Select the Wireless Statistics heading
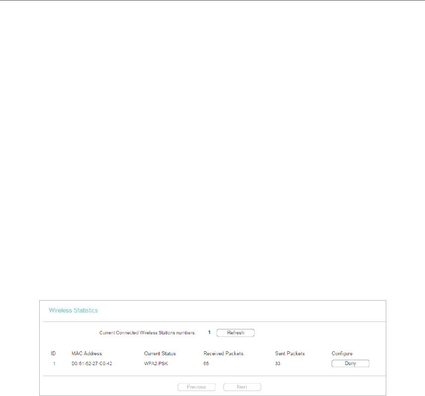The height and width of the screenshot is (396, 425). (73, 310)
